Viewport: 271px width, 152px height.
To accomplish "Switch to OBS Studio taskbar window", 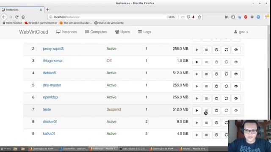I will tap(133, 149).
